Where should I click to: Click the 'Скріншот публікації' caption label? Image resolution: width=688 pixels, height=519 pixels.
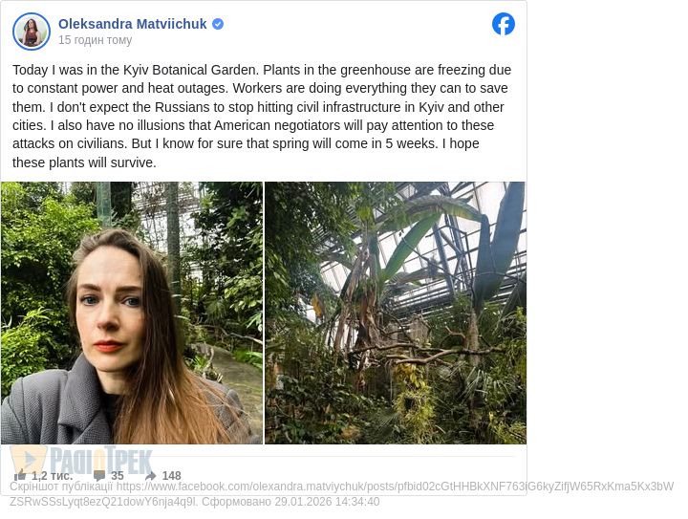click(61, 487)
